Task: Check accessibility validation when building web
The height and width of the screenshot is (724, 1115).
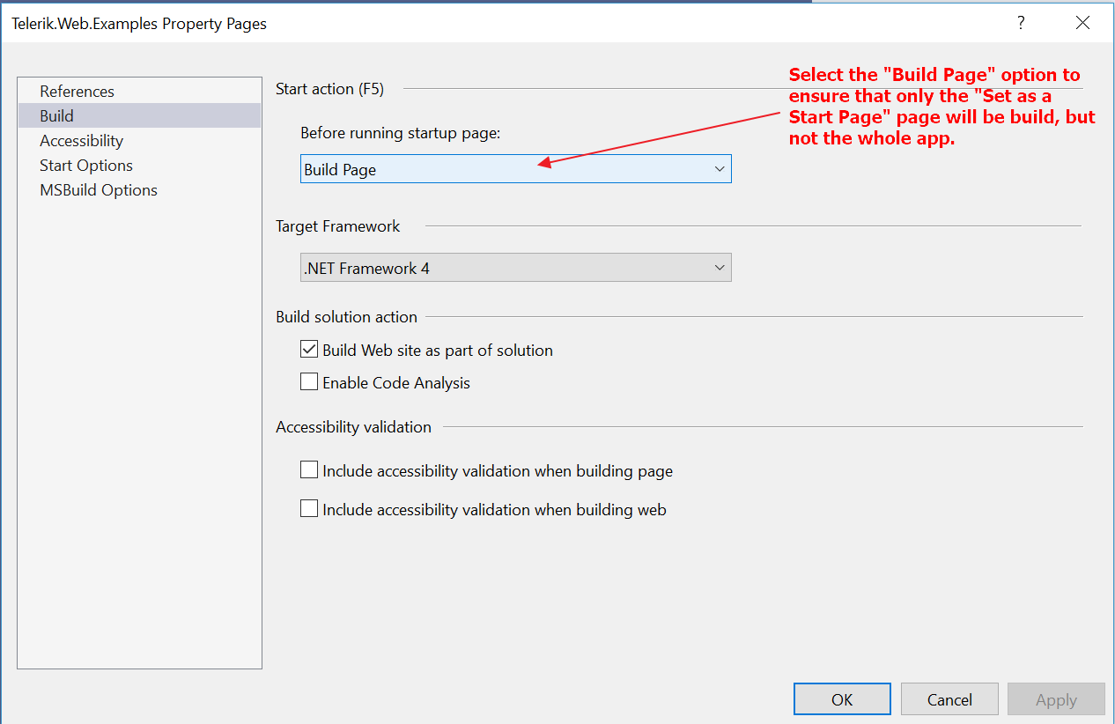Action: pyautogui.click(x=309, y=509)
